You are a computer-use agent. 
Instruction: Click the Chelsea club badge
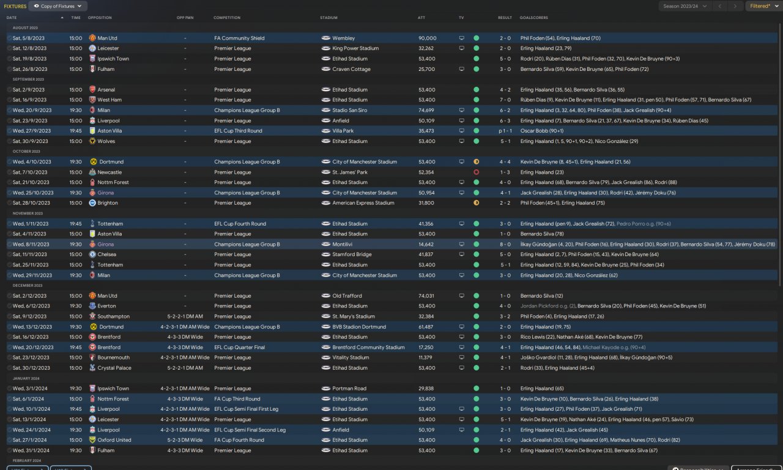[x=92, y=254]
